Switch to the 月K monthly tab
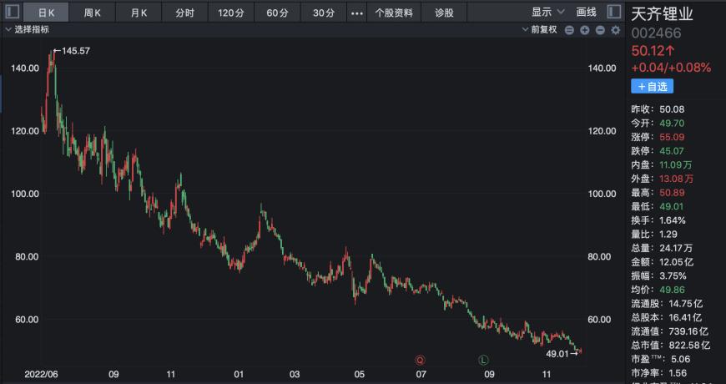The height and width of the screenshot is (384, 726). coord(139,13)
